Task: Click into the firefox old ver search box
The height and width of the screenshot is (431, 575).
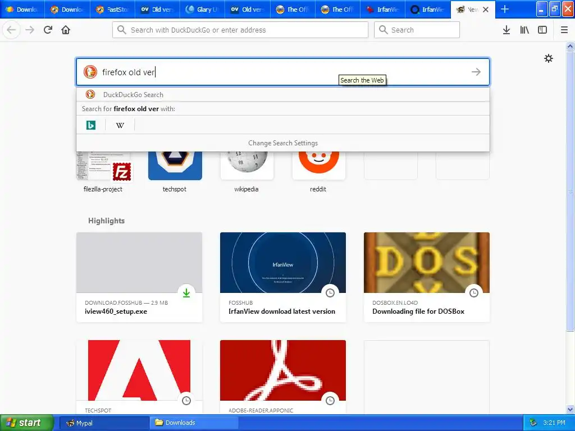Action: click(x=283, y=72)
